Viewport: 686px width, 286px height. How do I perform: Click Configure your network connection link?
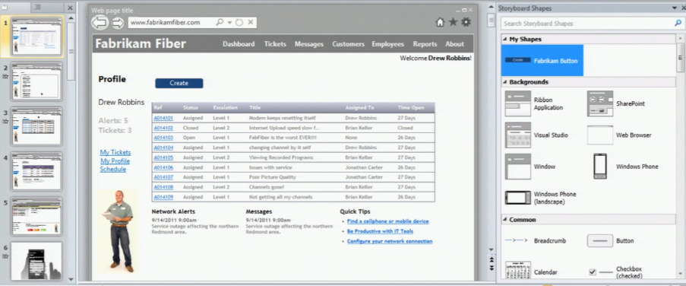point(390,241)
